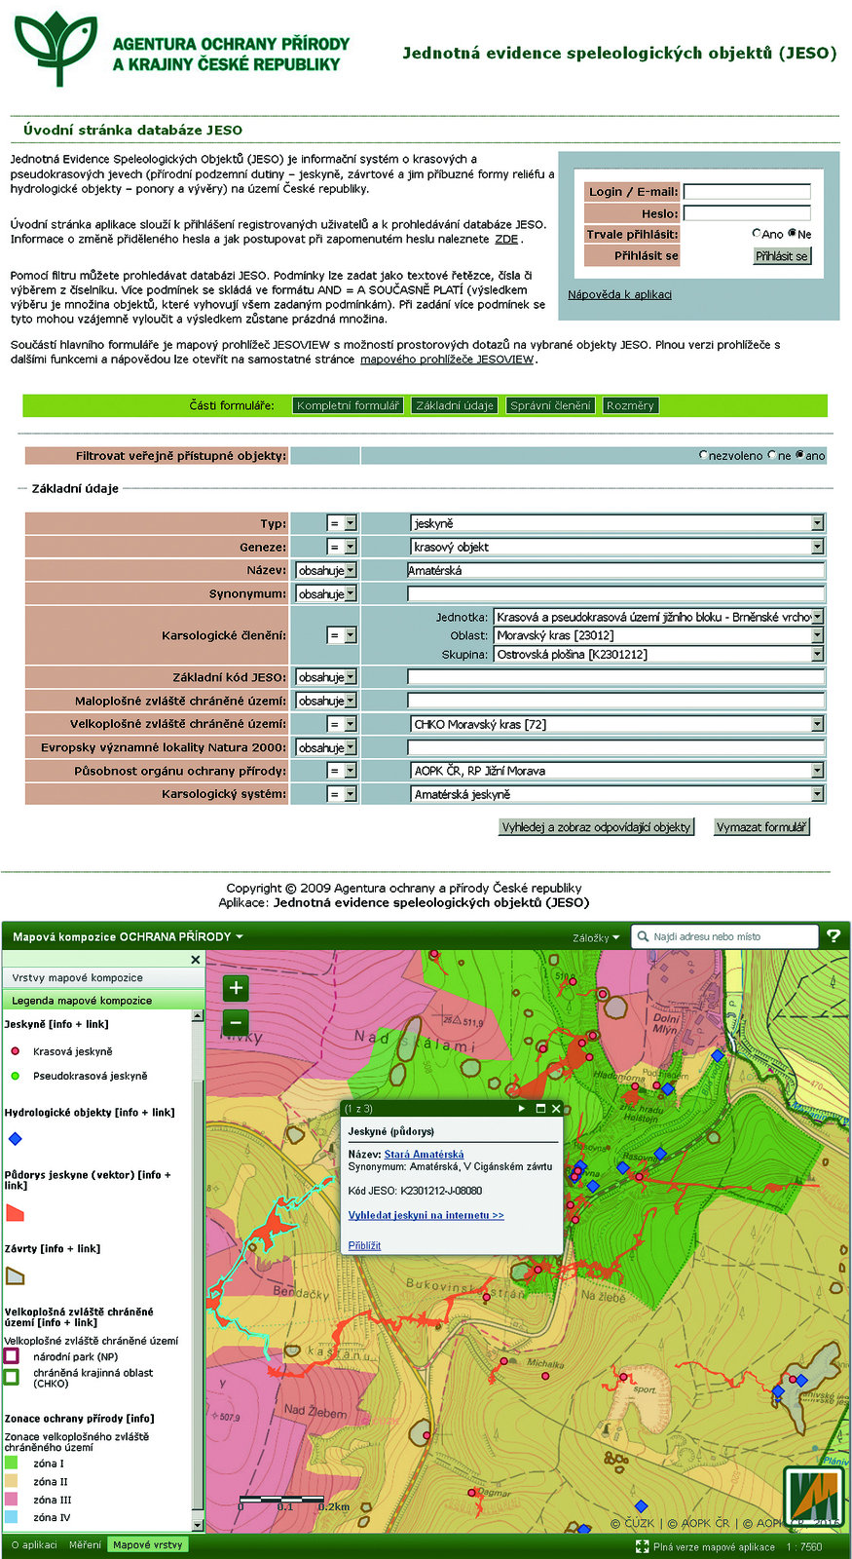Open the Název operator dropdown (obsahuje)
The width and height of the screenshot is (852, 1559).
point(326,570)
